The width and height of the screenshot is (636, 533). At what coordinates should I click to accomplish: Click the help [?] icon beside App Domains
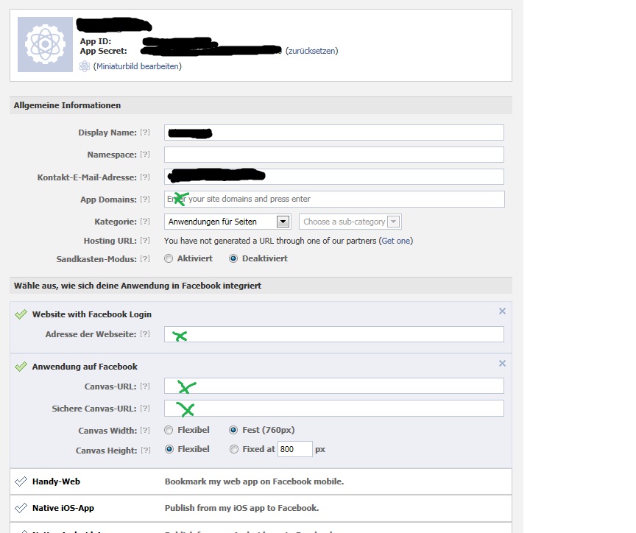click(145, 200)
